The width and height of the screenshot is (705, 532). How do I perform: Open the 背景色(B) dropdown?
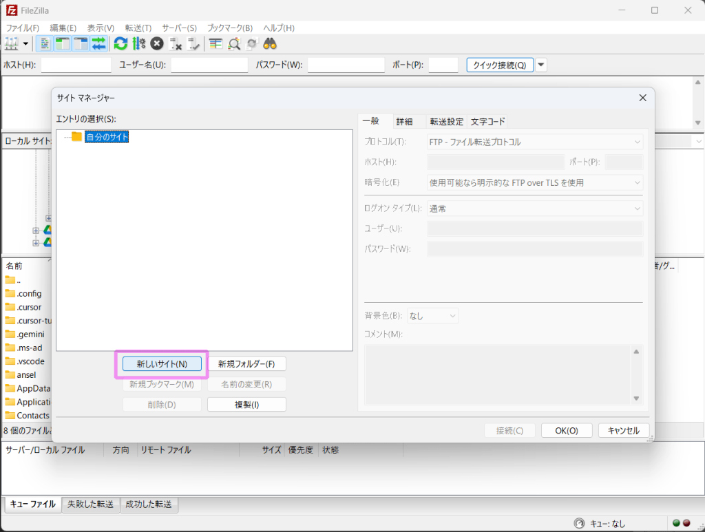click(x=432, y=316)
